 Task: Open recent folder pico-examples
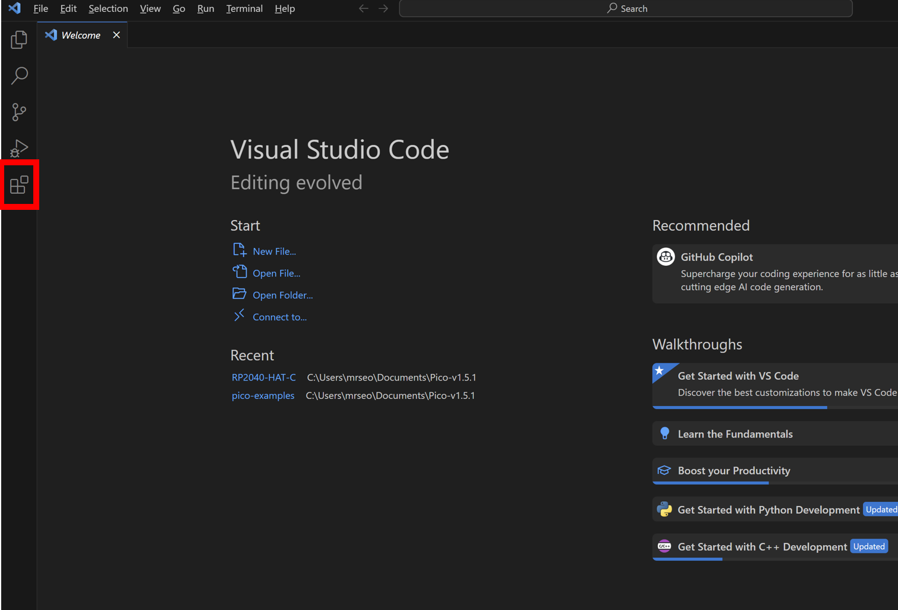(263, 396)
